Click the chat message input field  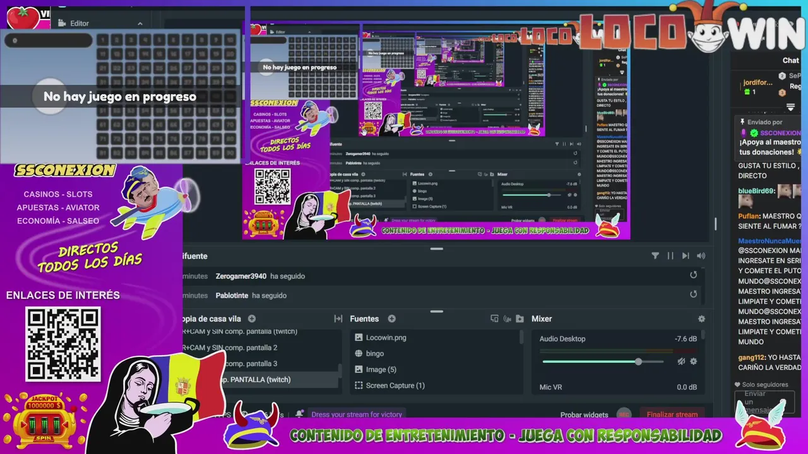tap(764, 402)
